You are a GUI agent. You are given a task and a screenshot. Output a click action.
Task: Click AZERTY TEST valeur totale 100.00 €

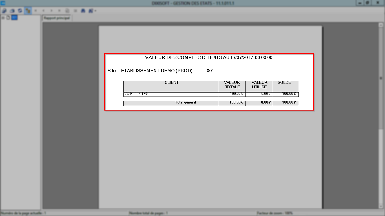(x=236, y=94)
